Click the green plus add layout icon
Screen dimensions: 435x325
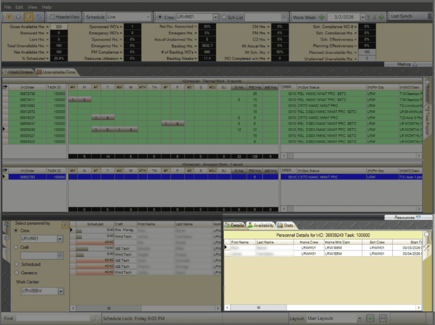(370, 318)
